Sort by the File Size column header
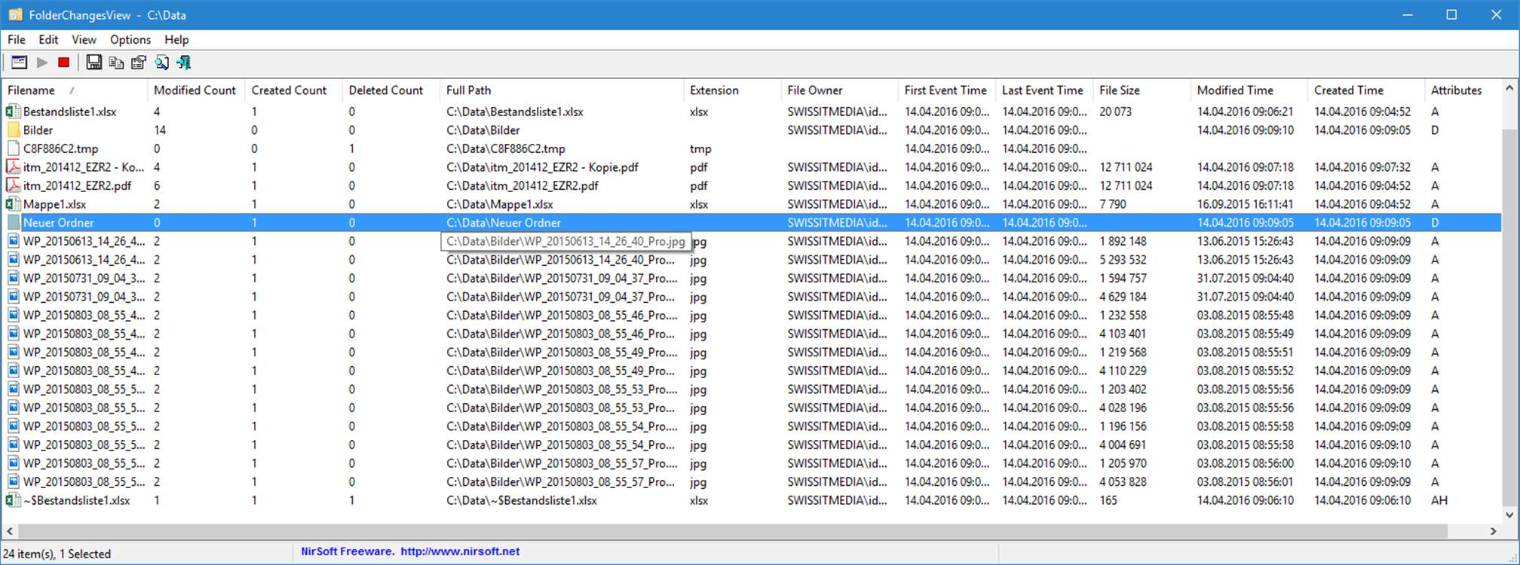This screenshot has height=565, width=1520. tap(1142, 90)
